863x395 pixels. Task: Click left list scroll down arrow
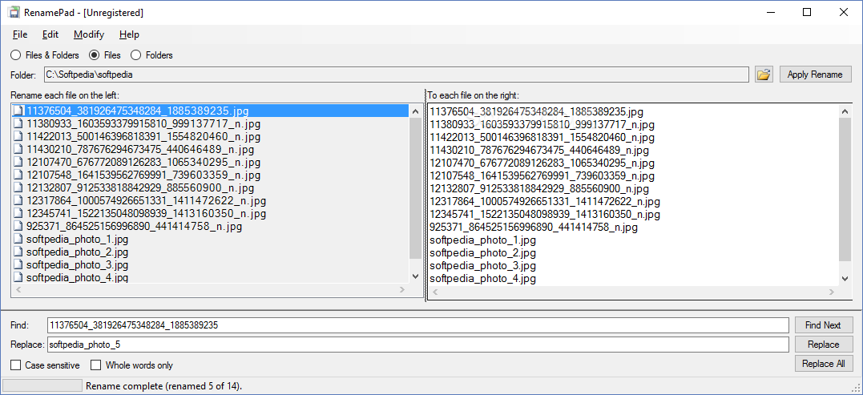coord(416,276)
